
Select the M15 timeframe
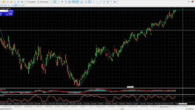coord(2,5)
